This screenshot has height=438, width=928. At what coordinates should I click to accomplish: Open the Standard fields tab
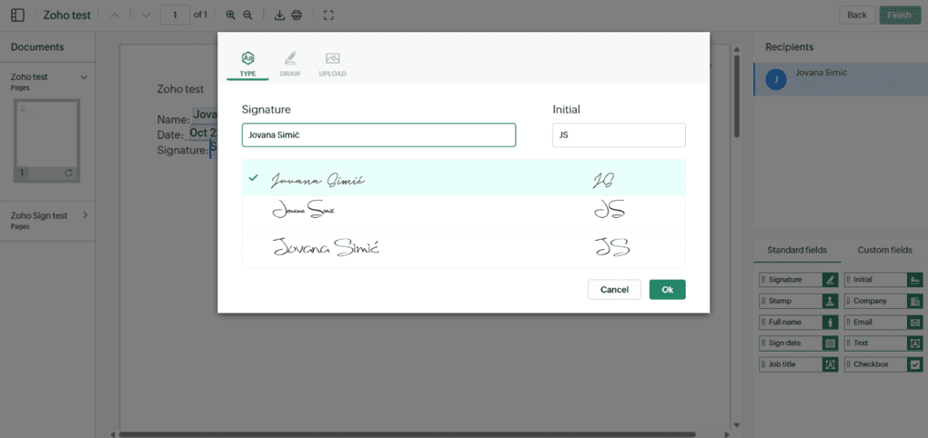797,250
